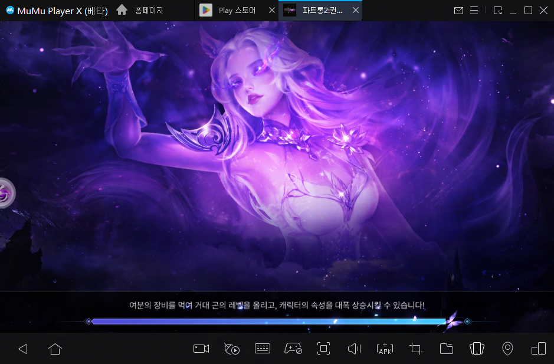Close the Play 스토어 tab
This screenshot has height=364, width=554.
coord(272,10)
